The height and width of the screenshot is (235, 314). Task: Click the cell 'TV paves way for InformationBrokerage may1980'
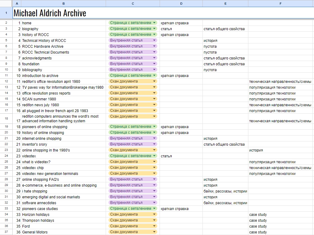pyautogui.click(x=63, y=87)
